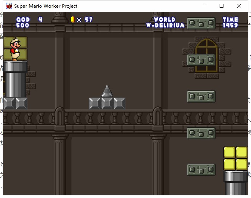Click the arched castle window
The width and height of the screenshot is (251, 198).
207,55
